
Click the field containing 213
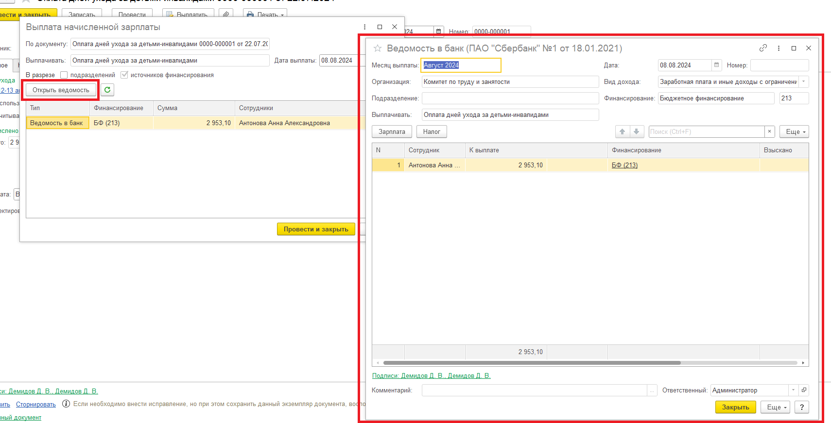794,98
